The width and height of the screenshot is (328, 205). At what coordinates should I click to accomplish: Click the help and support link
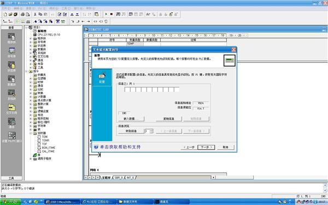[x=120, y=147]
